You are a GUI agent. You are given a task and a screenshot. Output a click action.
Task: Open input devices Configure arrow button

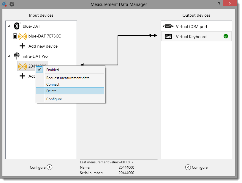click(50, 167)
